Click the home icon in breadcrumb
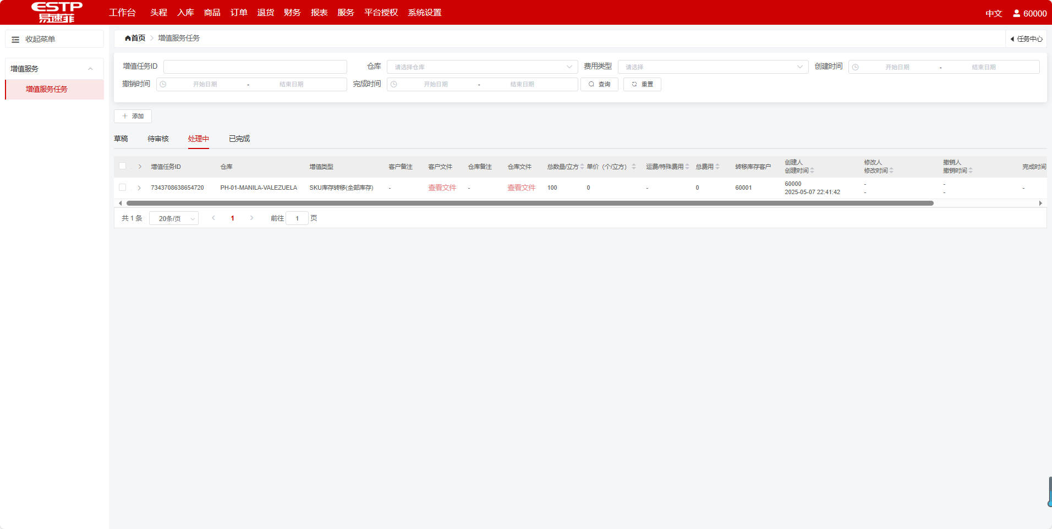 point(128,38)
